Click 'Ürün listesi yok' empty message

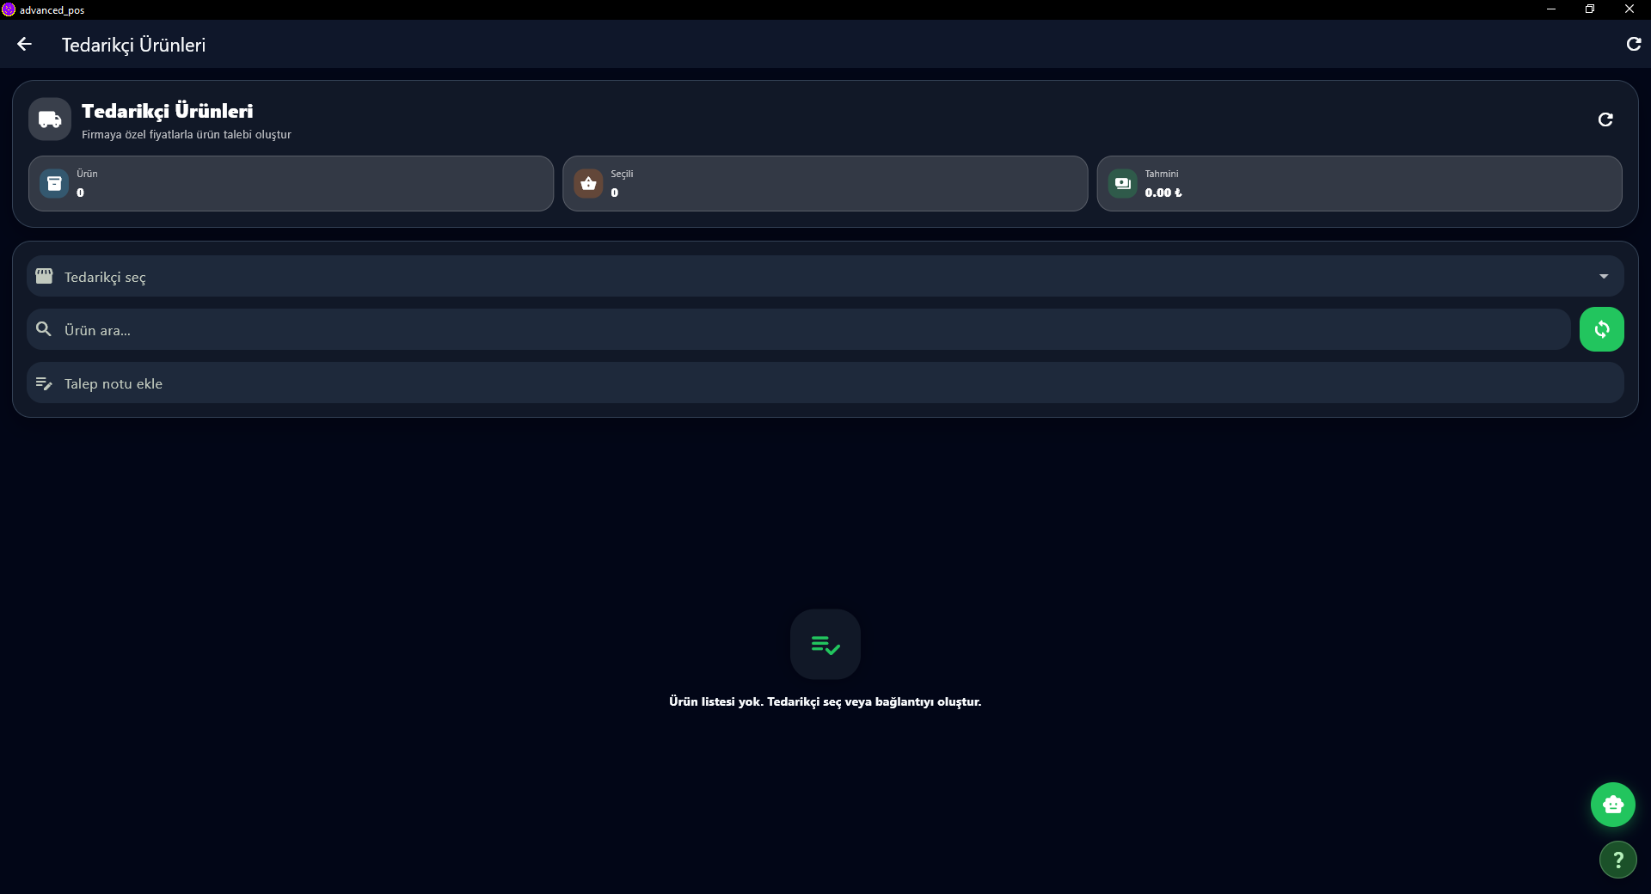tap(825, 701)
